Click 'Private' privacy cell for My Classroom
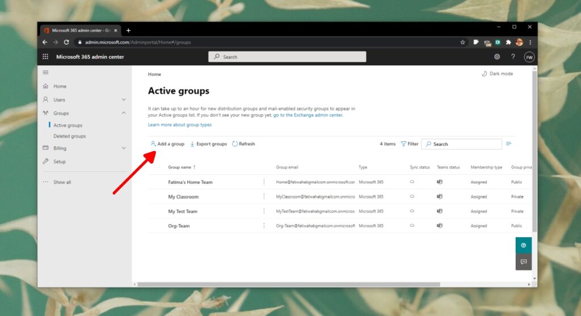This screenshot has height=316, width=581. (x=517, y=197)
